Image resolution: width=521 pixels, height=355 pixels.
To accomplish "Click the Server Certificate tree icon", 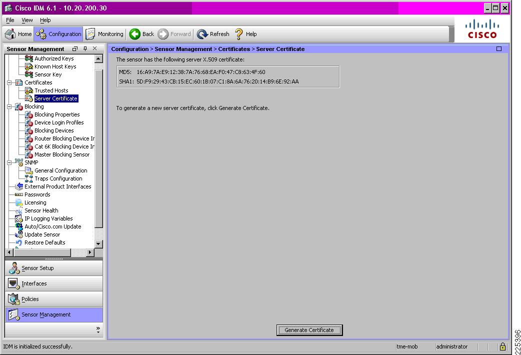I will 29,98.
